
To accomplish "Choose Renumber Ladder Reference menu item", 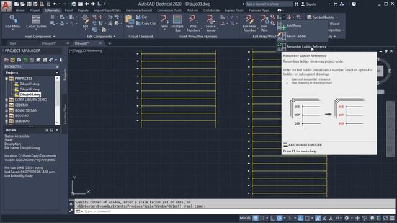I will point(303,47).
